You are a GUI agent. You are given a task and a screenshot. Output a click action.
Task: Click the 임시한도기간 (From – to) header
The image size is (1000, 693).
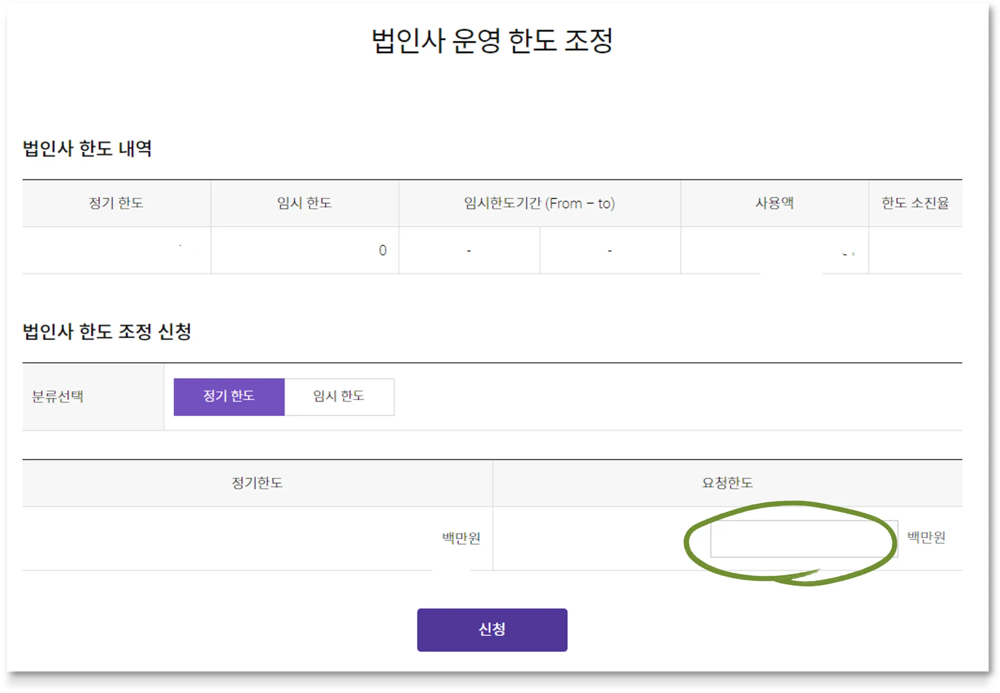[539, 203]
